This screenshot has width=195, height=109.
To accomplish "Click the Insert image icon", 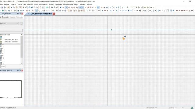I will pyautogui.click(x=171, y=11).
